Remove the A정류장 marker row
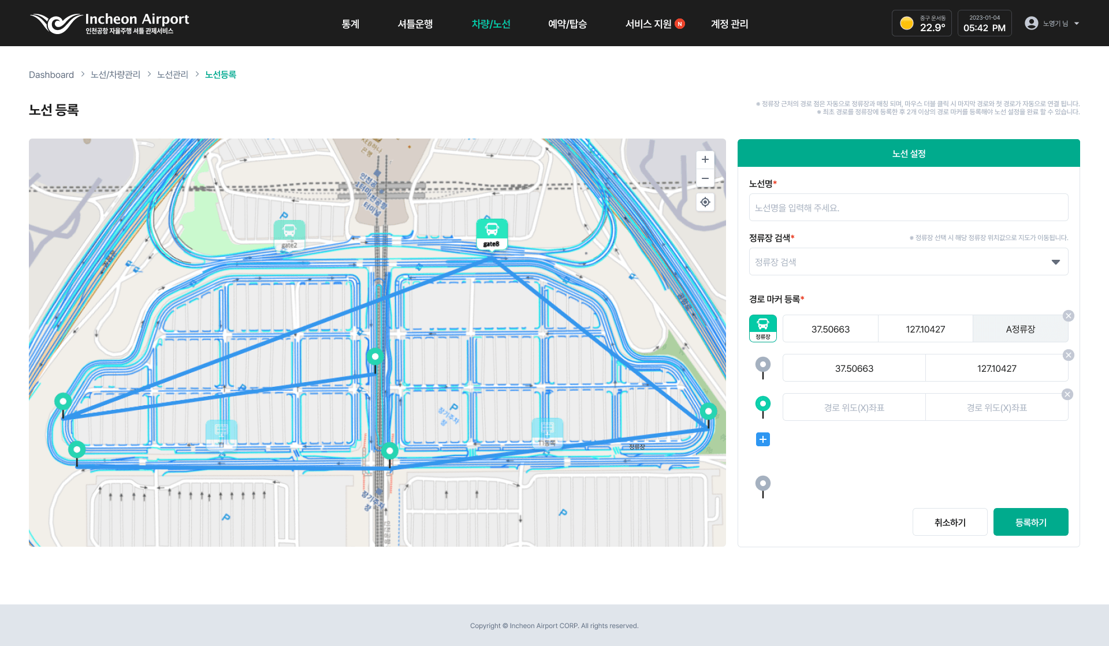Viewport: 1109px width, 646px height. click(x=1068, y=316)
